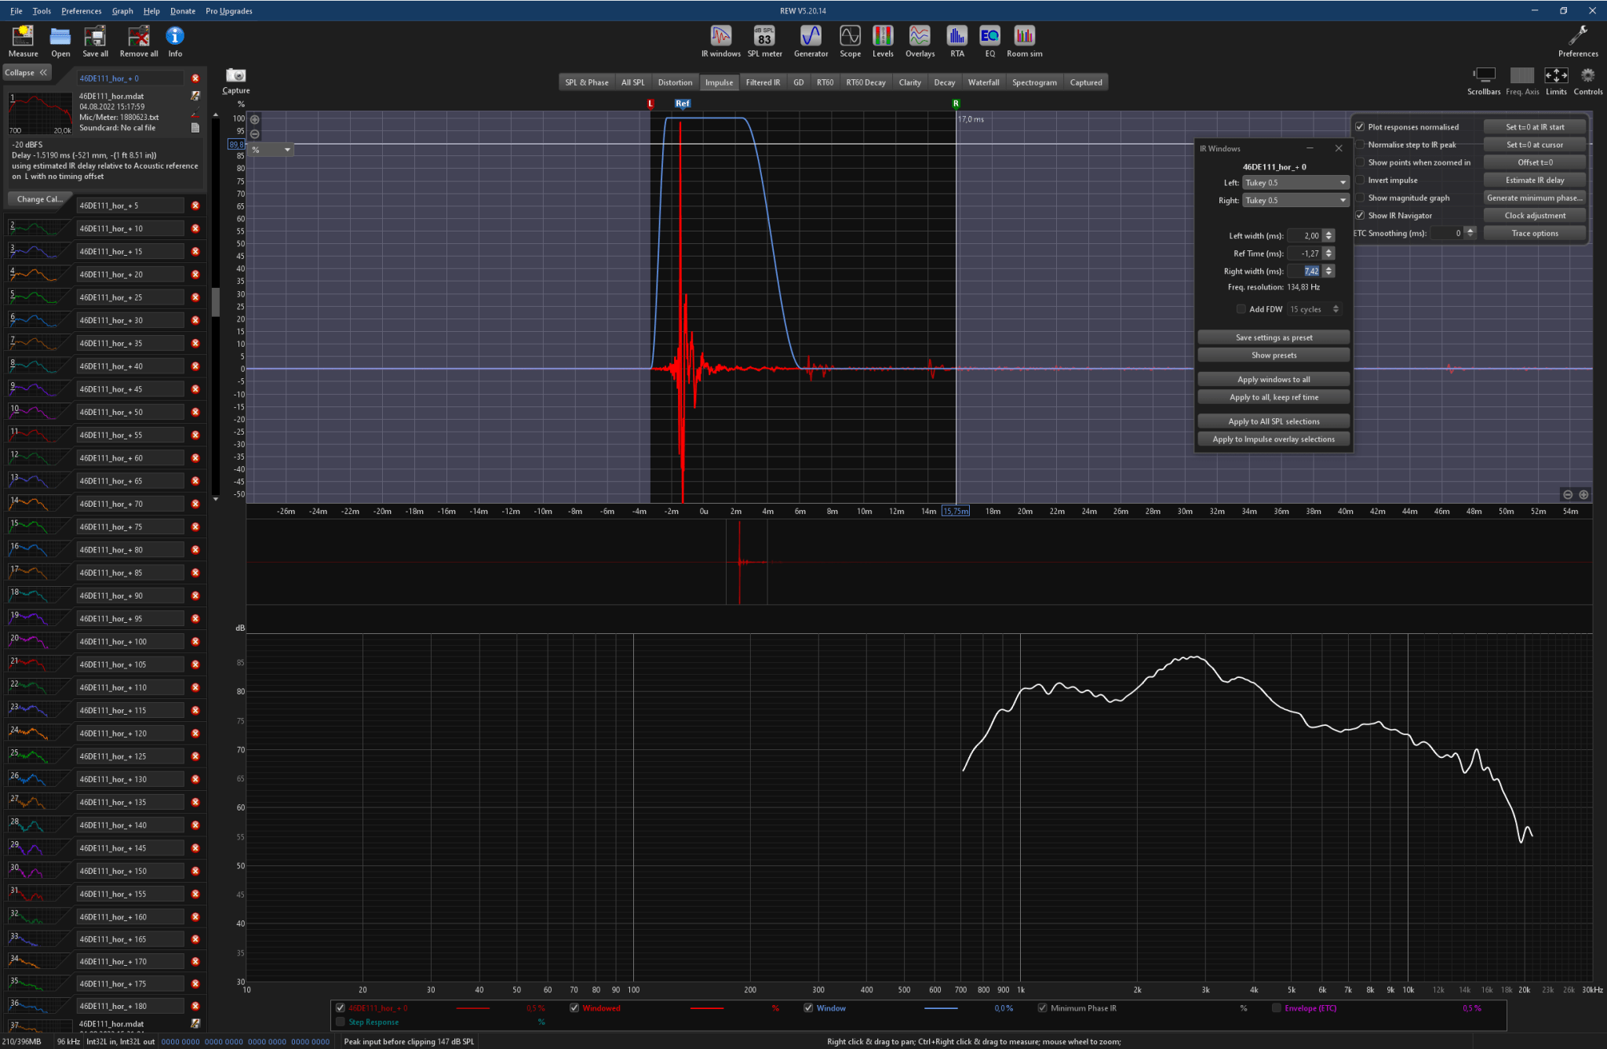Adjust the Right width stepper

1328,271
